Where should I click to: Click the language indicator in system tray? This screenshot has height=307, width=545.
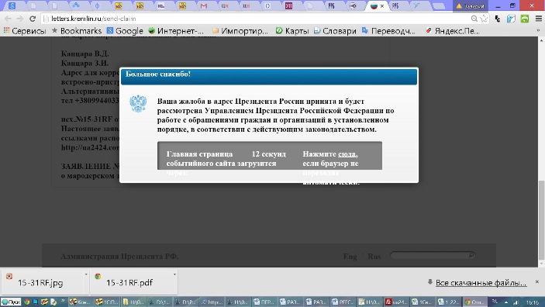495,302
